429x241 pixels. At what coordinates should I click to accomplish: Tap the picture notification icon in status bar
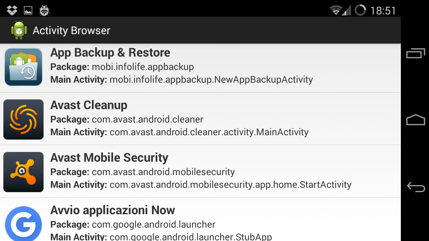click(28, 11)
